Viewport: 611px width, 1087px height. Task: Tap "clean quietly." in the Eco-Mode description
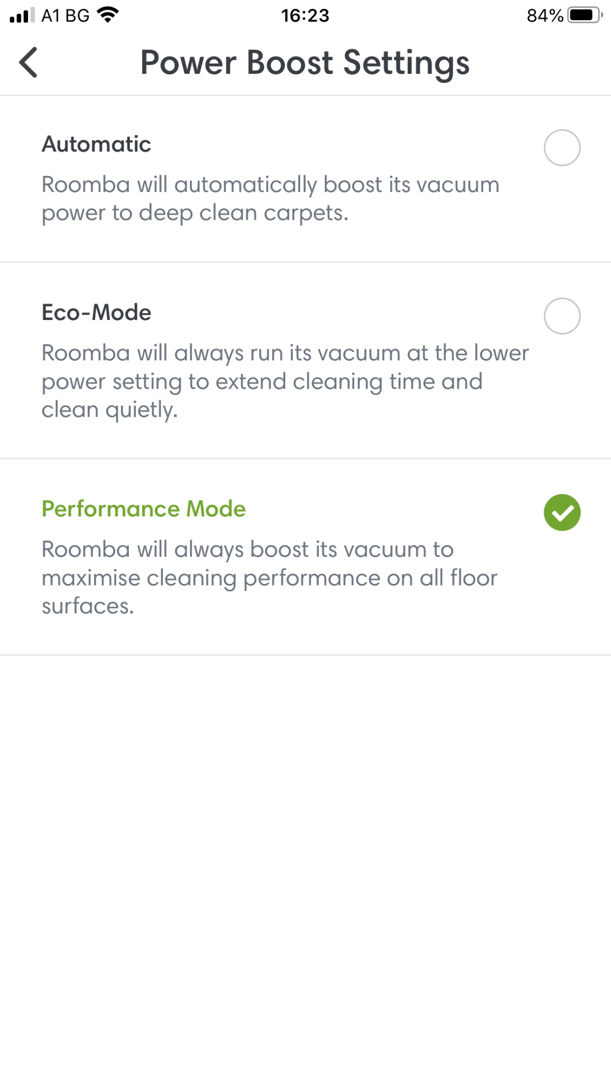110,410
